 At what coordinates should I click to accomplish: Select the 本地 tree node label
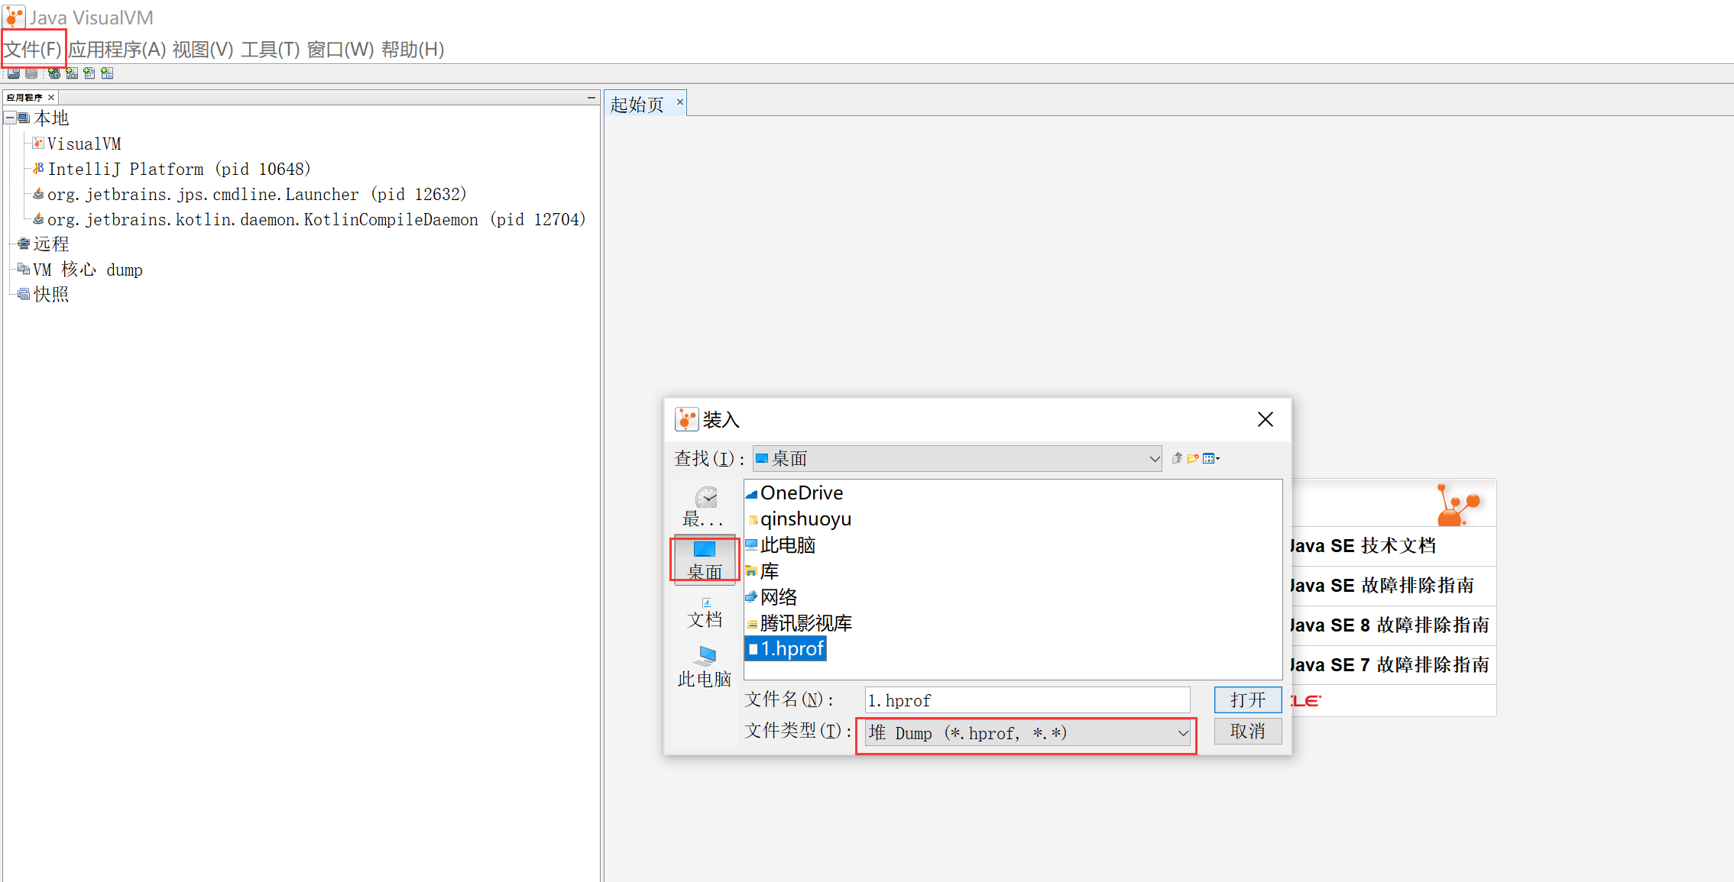(x=51, y=118)
